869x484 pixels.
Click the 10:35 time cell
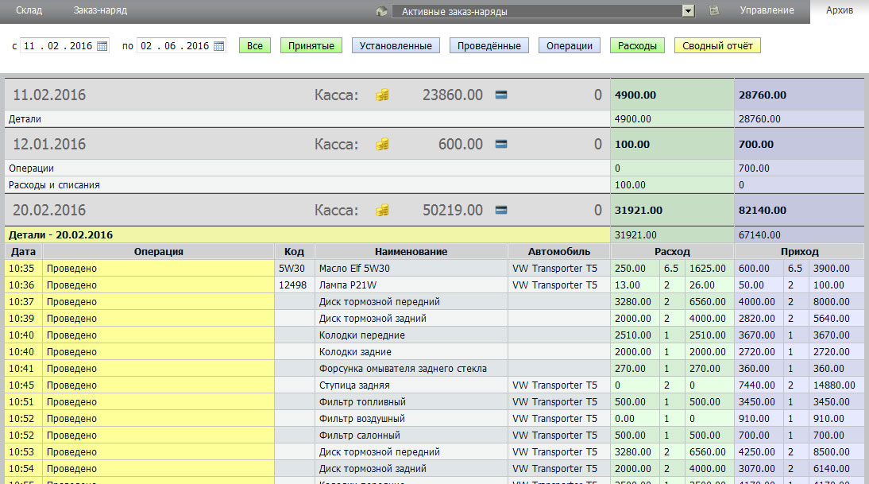21,269
